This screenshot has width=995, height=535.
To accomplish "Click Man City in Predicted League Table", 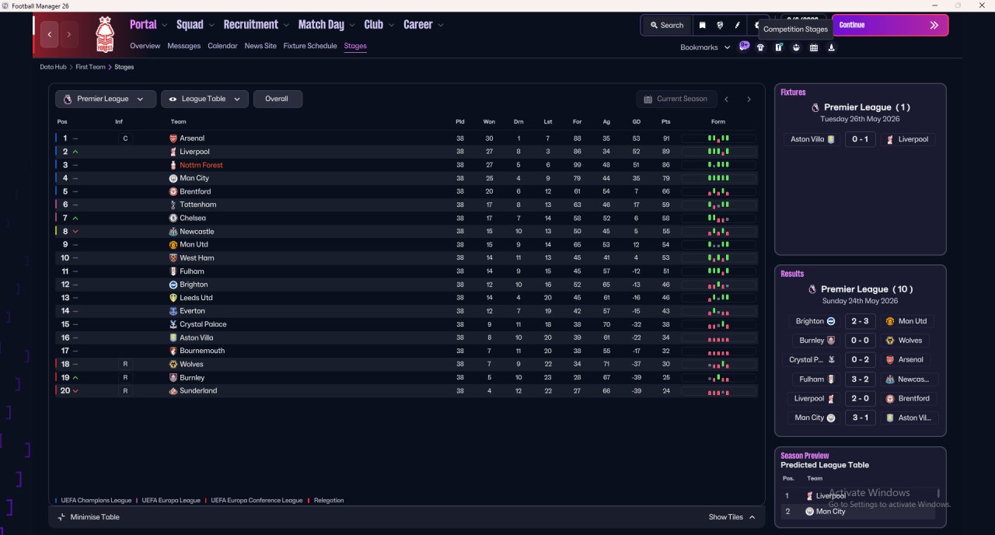I will pos(830,512).
